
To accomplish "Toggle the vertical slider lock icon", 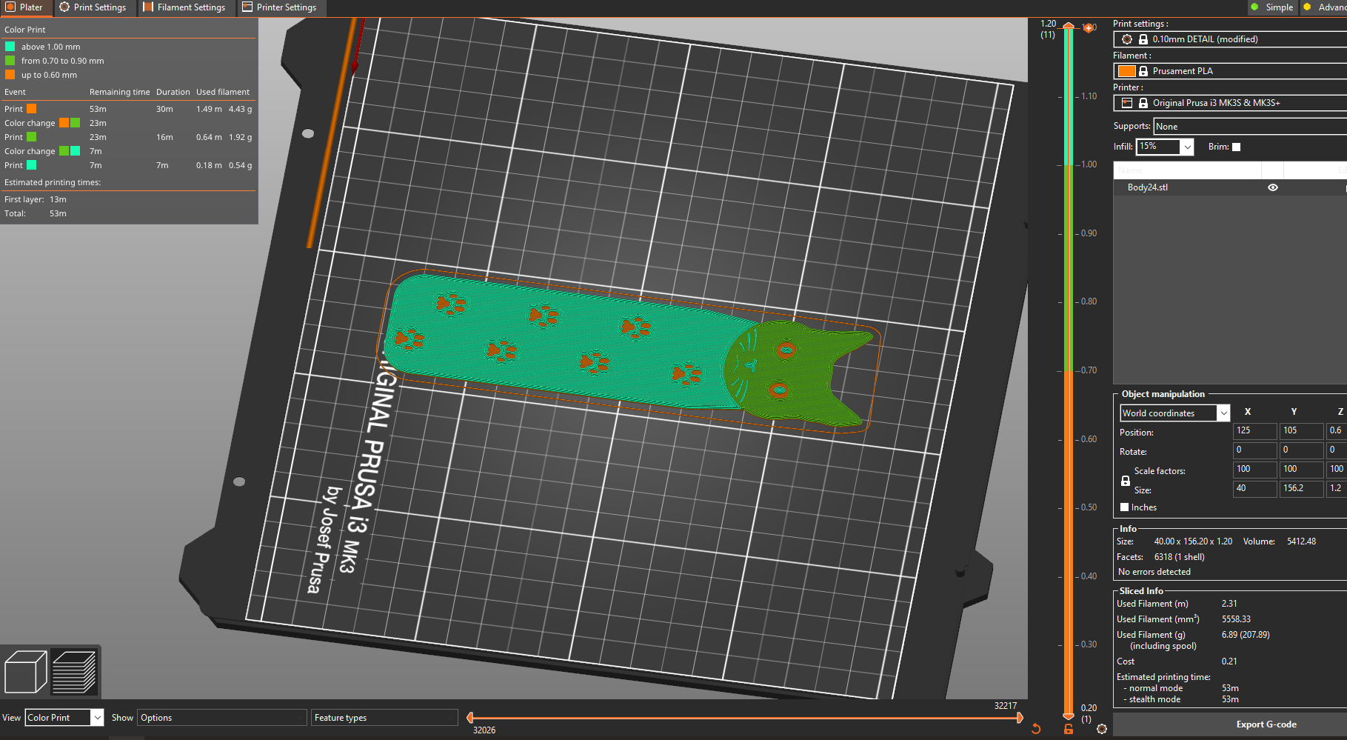I will tap(1069, 729).
